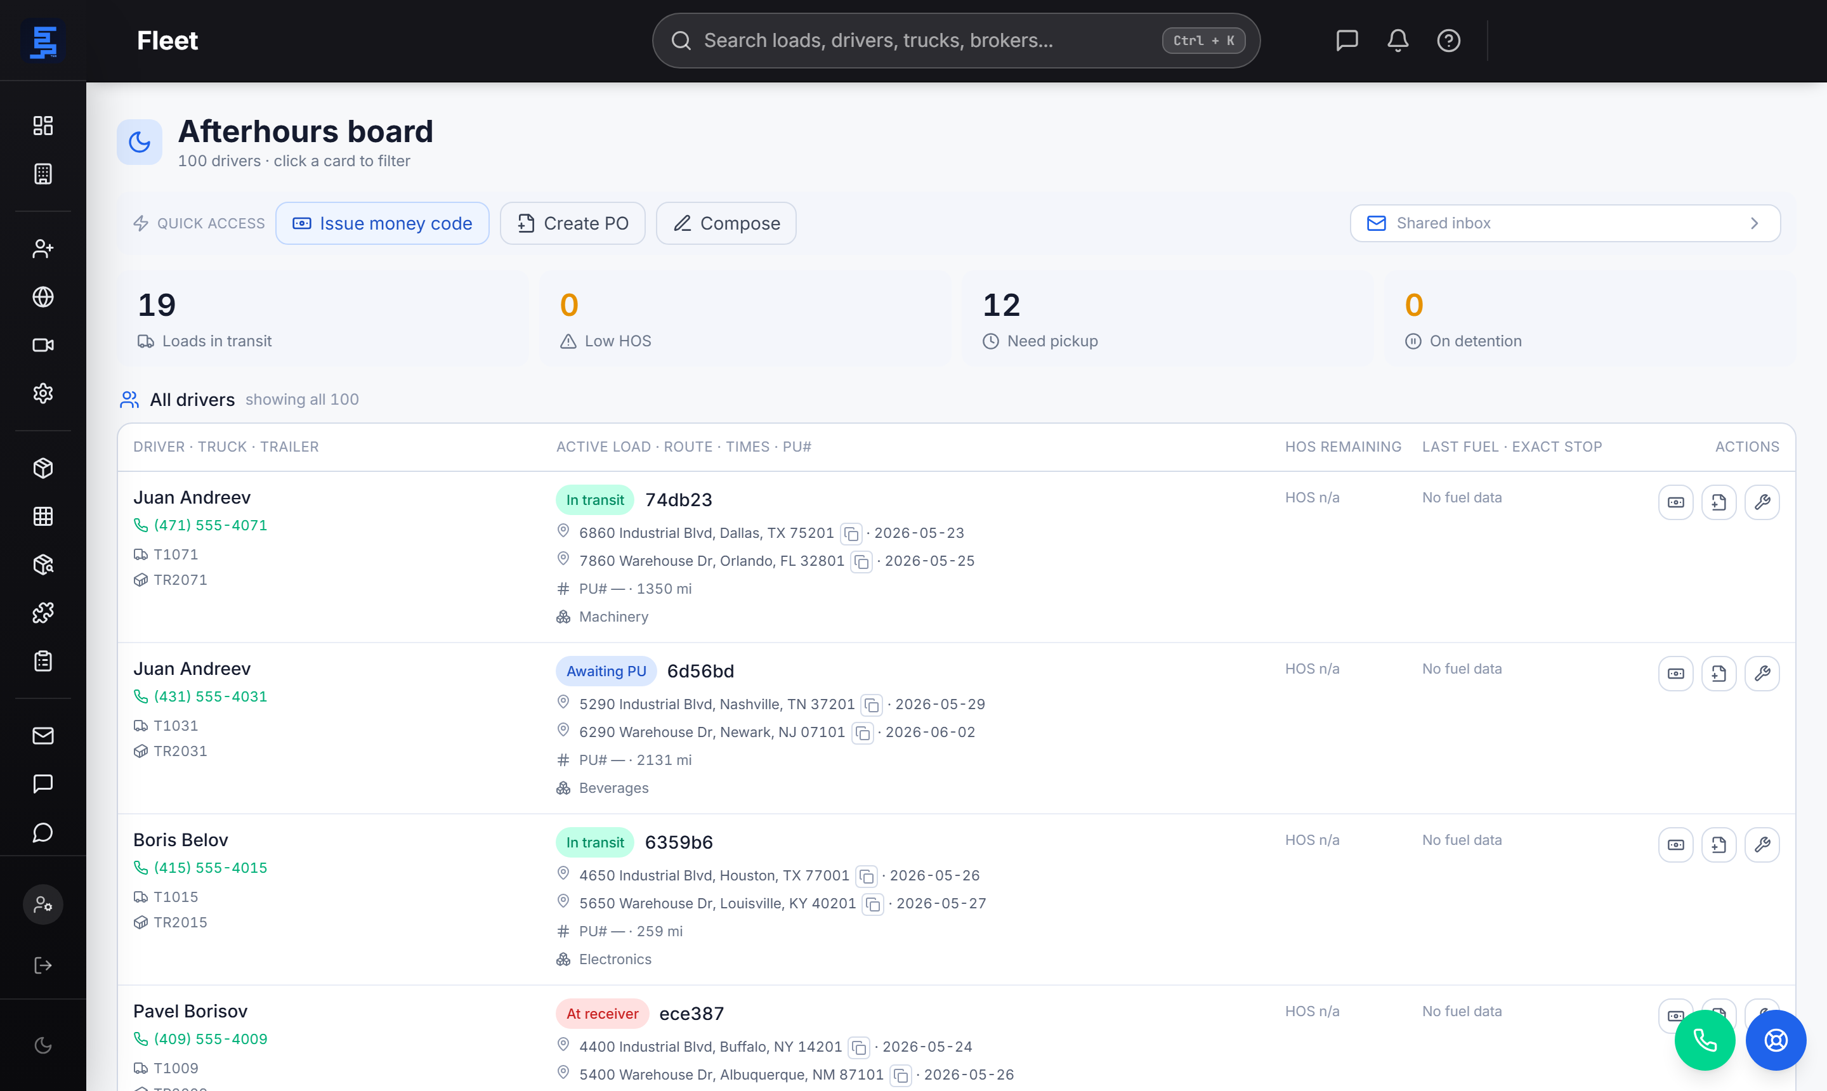Filter by Need pickup card
The height and width of the screenshot is (1091, 1827).
pos(1167,320)
